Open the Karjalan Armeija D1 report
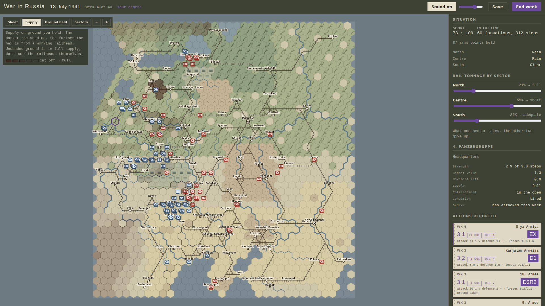The image size is (545, 306). 497,258
